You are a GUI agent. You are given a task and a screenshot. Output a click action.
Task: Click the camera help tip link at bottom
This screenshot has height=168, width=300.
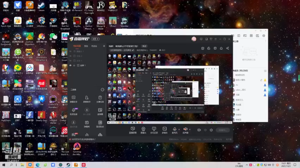[84, 139]
